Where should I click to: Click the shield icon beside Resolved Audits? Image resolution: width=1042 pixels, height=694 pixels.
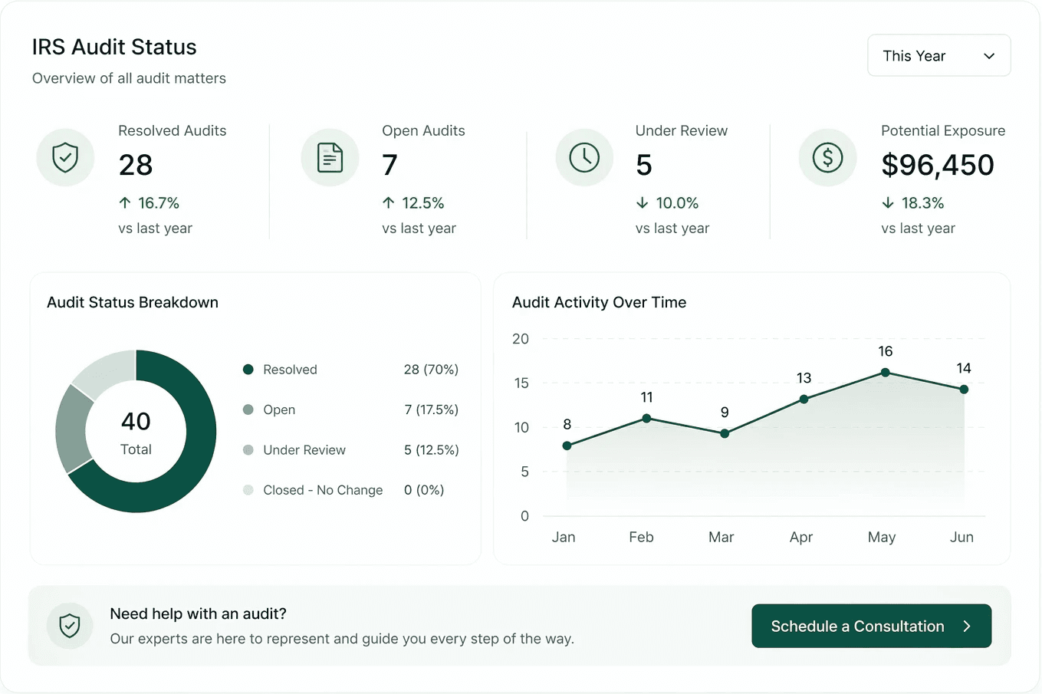coord(65,157)
